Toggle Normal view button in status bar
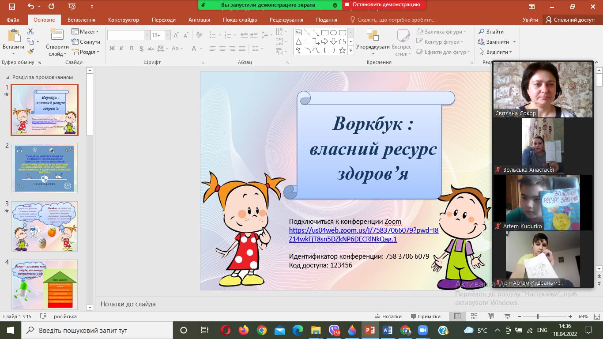The height and width of the screenshot is (339, 603). click(457, 316)
